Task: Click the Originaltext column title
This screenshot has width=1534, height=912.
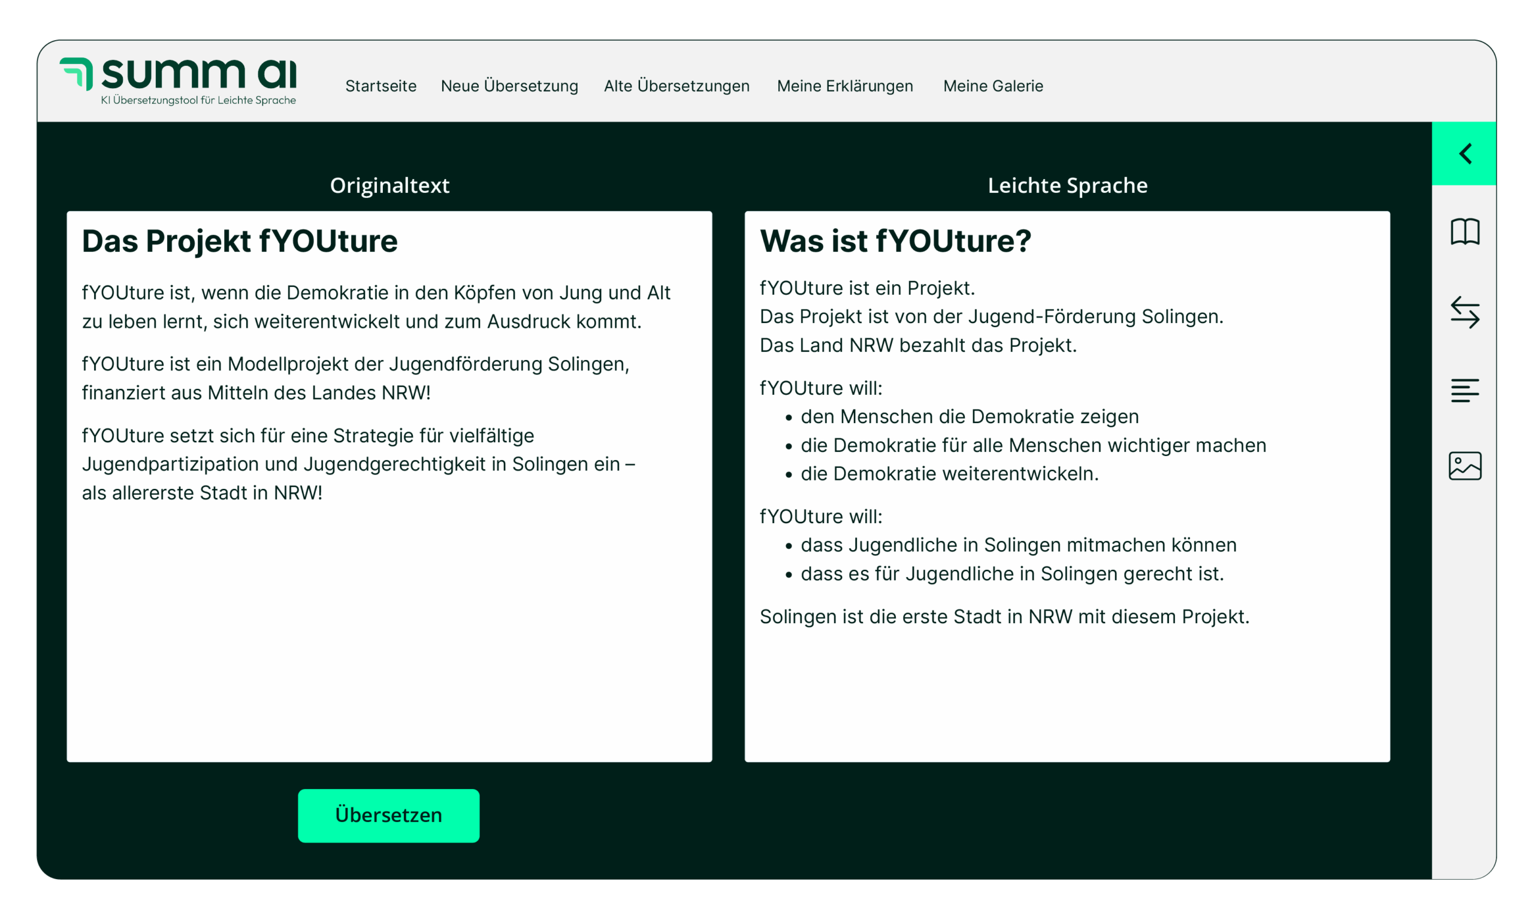Action: [389, 186]
